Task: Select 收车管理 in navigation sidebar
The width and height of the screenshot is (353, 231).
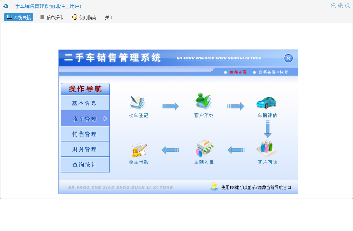Action: click(85, 119)
